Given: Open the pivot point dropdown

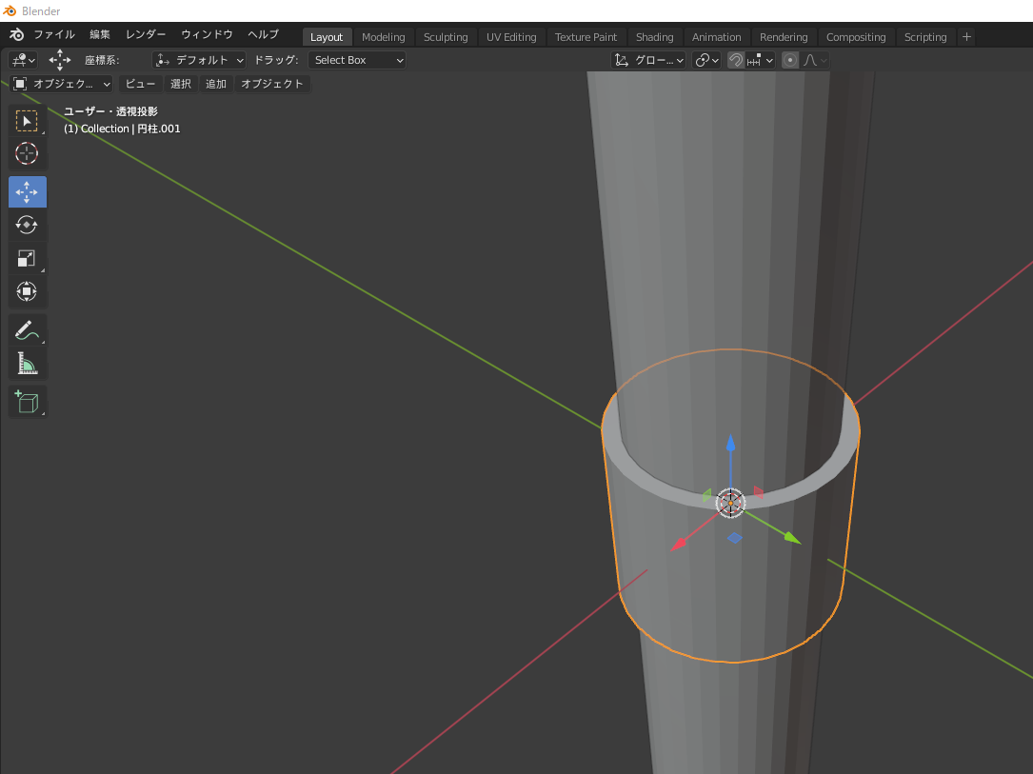Looking at the screenshot, I should click(x=706, y=61).
